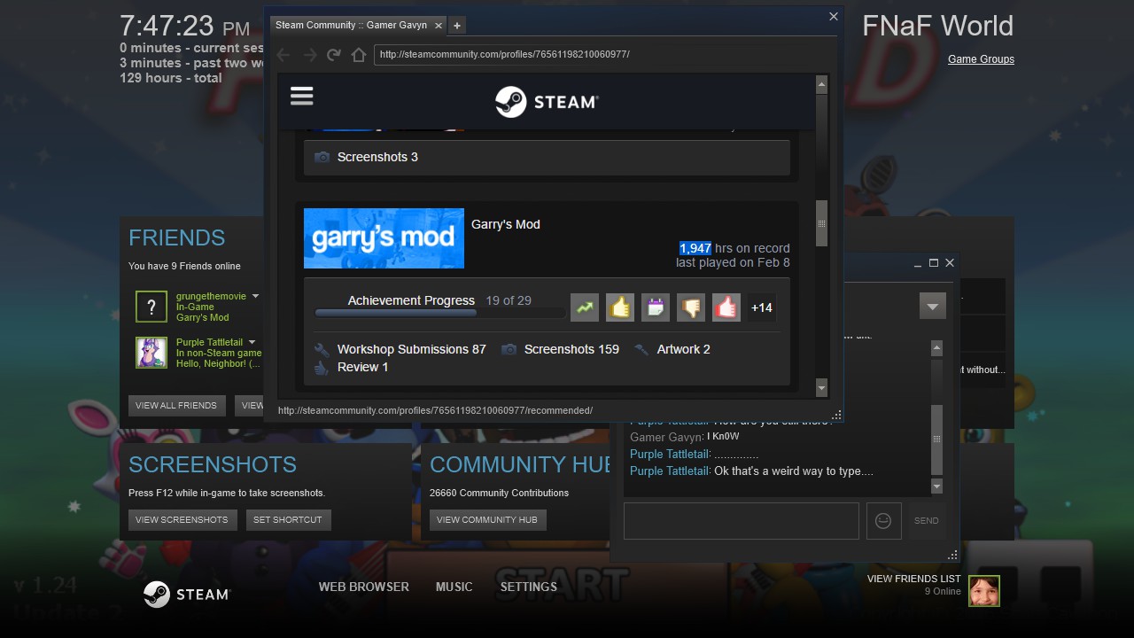Open the chat window's options dropdown

pos(932,306)
